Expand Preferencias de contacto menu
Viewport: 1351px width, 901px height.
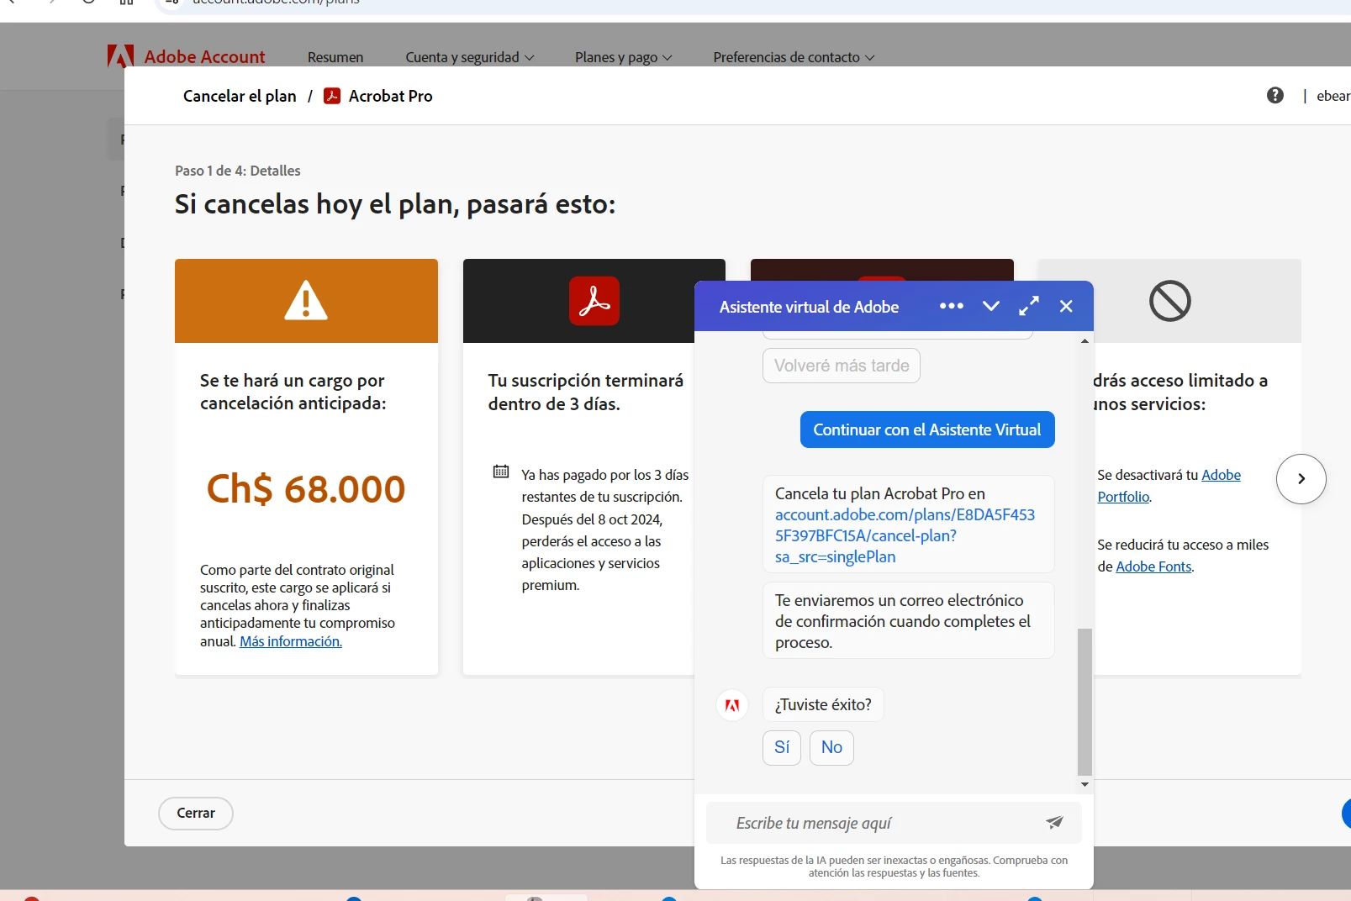click(x=794, y=57)
